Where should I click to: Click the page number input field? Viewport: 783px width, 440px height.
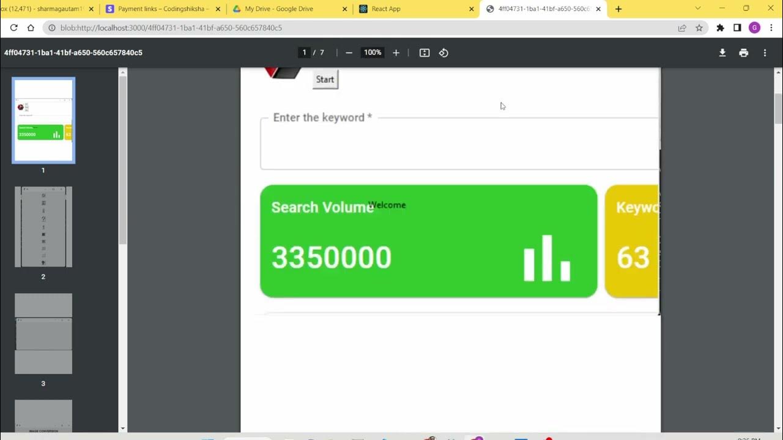(304, 53)
